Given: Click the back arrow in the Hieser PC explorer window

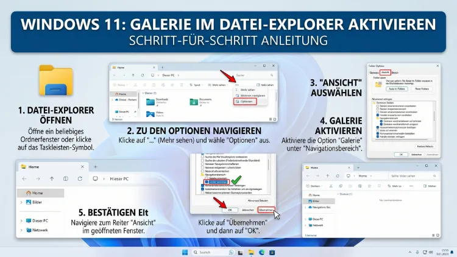Looking at the screenshot, I should point(24,178).
